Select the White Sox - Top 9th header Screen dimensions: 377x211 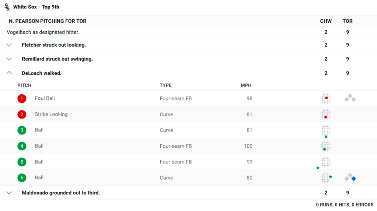click(36, 7)
